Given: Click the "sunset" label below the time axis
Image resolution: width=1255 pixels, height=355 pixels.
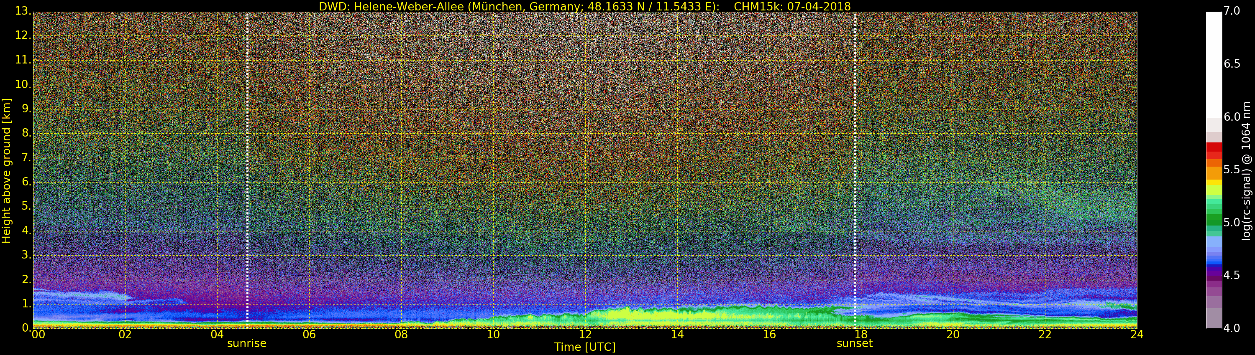Looking at the screenshot, I should 855,343.
